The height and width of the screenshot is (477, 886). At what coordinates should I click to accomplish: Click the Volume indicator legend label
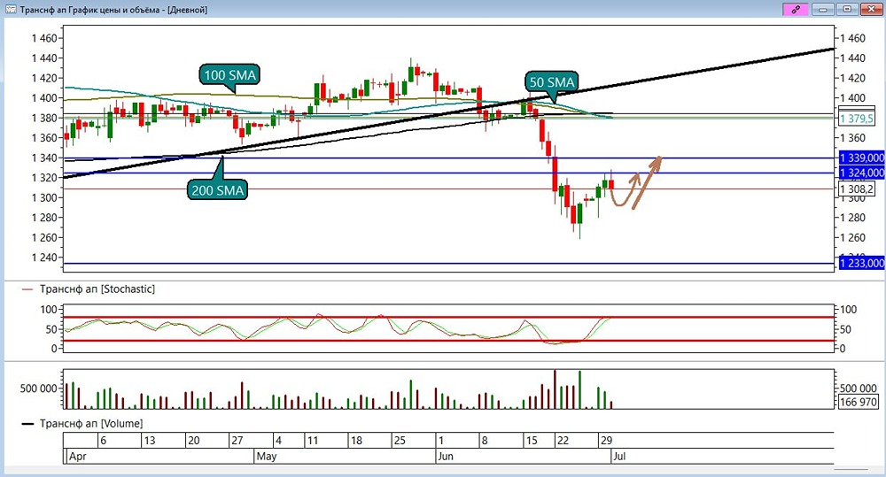[91, 423]
